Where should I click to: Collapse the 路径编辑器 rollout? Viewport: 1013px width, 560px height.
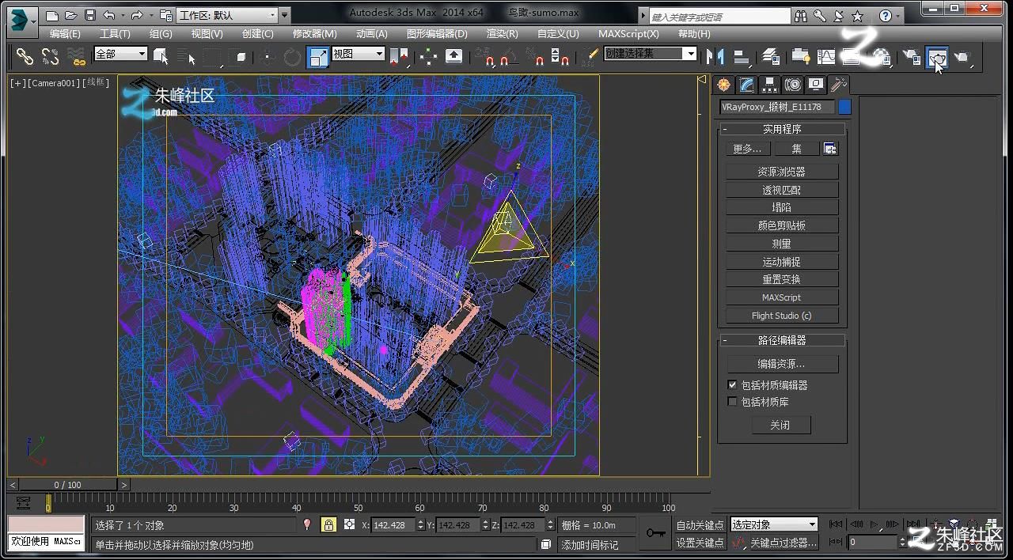tap(782, 340)
